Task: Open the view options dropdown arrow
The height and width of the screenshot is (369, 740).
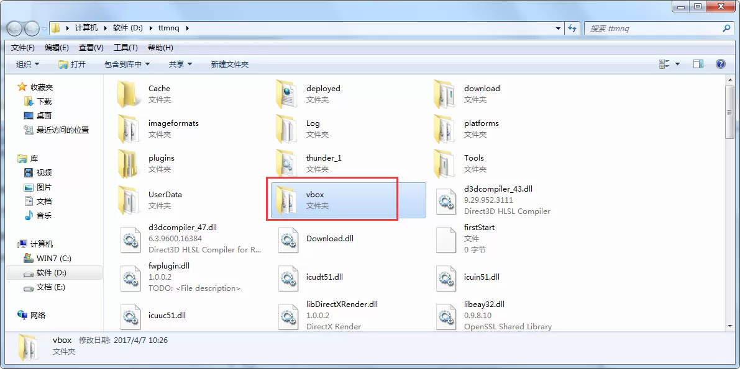Action: tap(678, 64)
